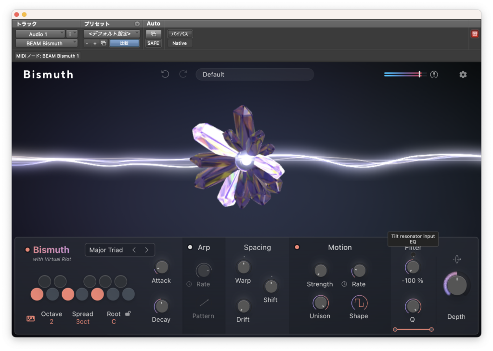Click the Warp knob
493x351 pixels.
pyautogui.click(x=243, y=267)
